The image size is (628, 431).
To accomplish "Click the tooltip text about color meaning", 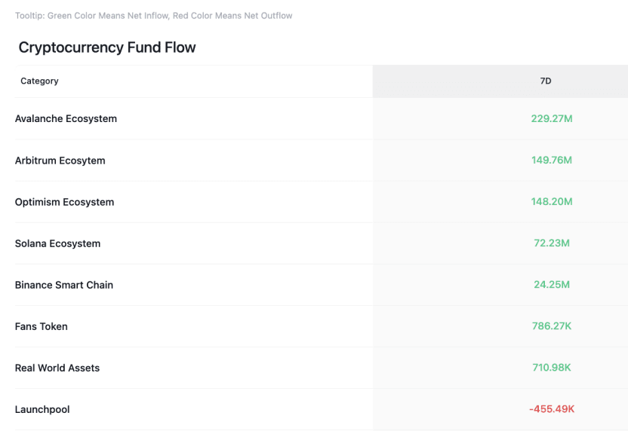I will pyautogui.click(x=153, y=15).
